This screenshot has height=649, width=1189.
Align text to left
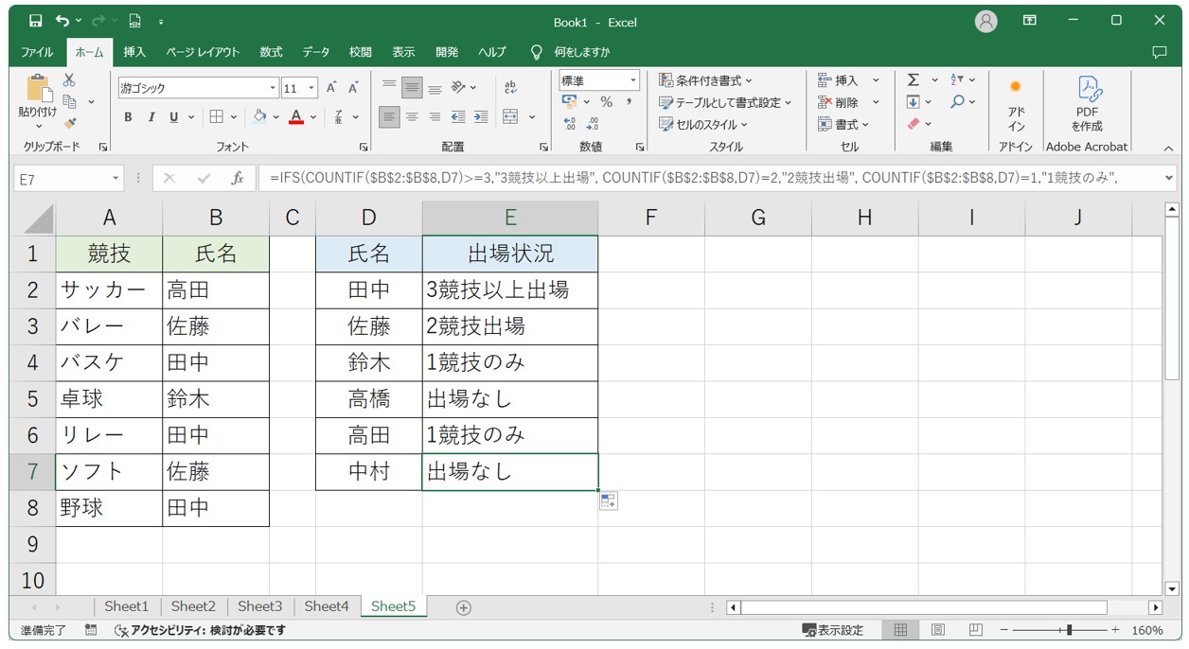[x=389, y=117]
